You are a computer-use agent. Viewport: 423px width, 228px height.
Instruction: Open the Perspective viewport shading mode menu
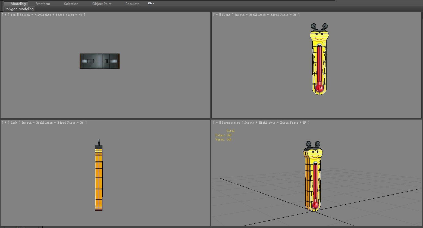tap(276, 123)
